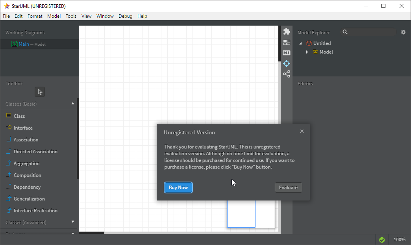Open the Model menu
Image resolution: width=411 pixels, height=245 pixels.
[x=54, y=16]
